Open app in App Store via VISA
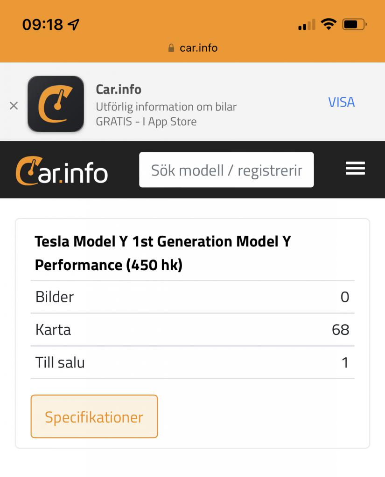 342,102
